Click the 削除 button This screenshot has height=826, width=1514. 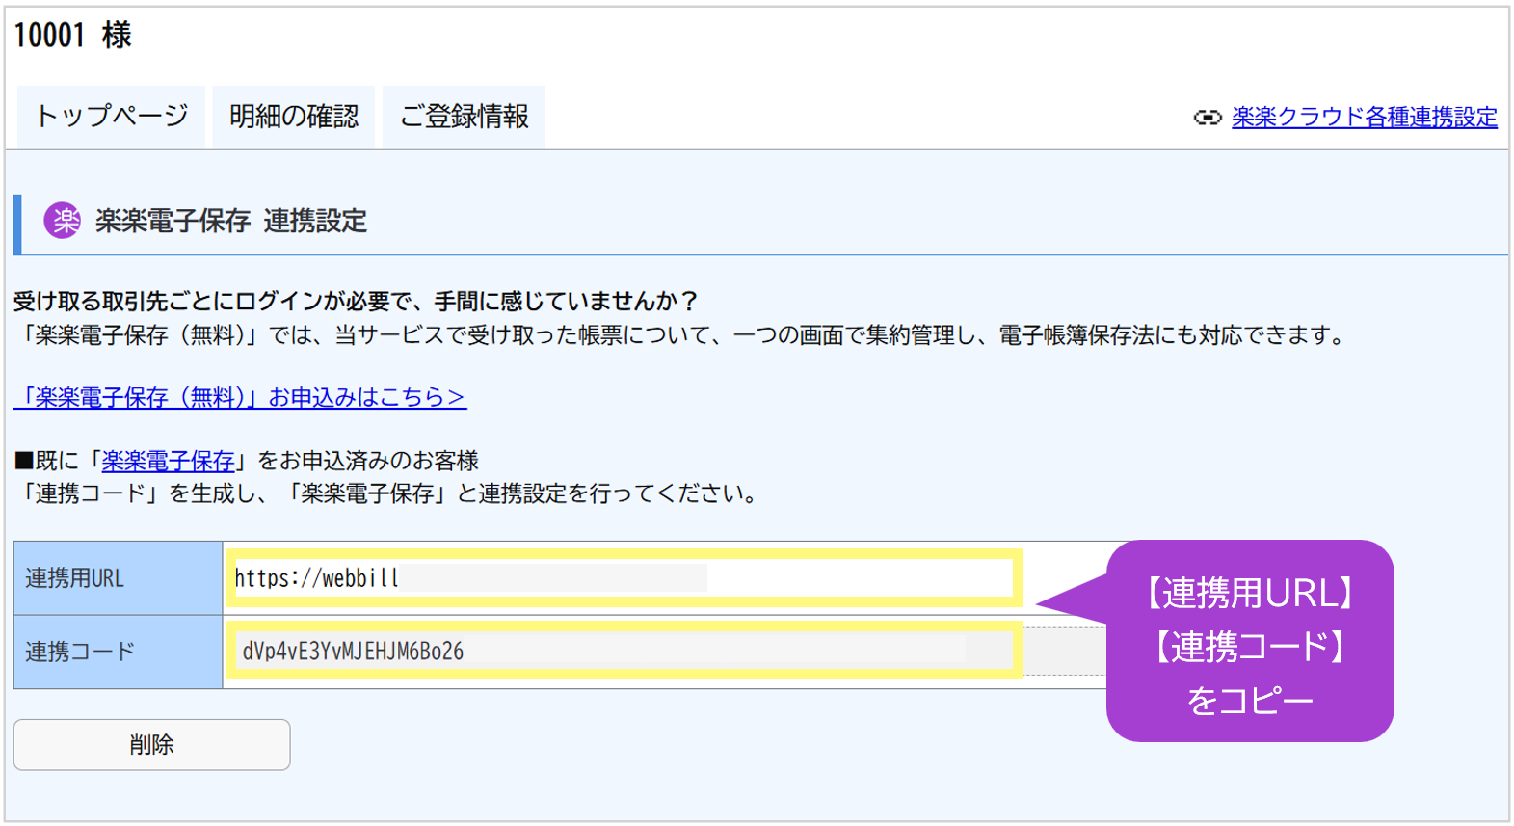152,745
